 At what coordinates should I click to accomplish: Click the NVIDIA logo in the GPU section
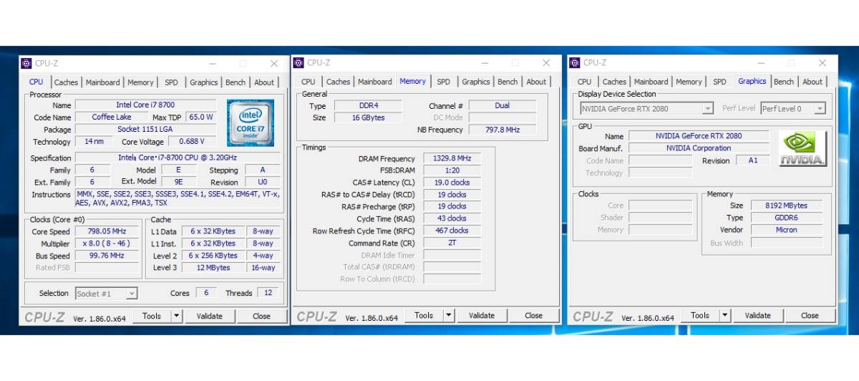coord(802,148)
